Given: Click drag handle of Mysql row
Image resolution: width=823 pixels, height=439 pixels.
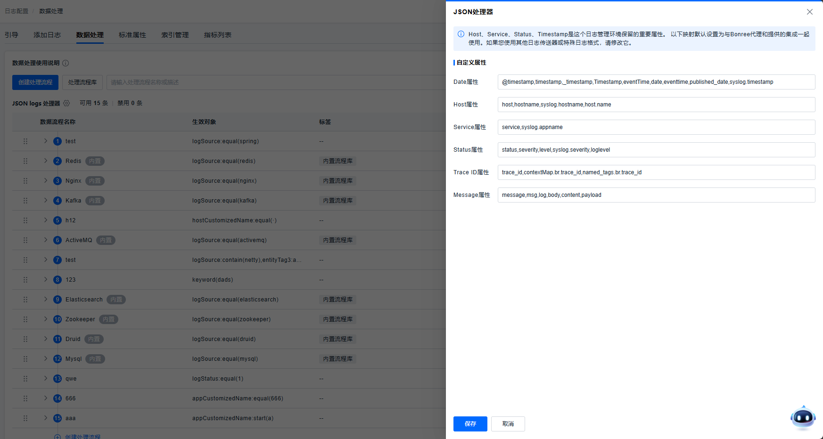Looking at the screenshot, I should (25, 359).
